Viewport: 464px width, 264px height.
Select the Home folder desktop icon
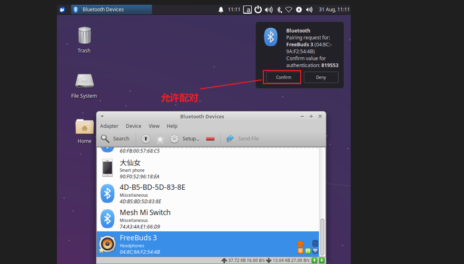tap(84, 131)
